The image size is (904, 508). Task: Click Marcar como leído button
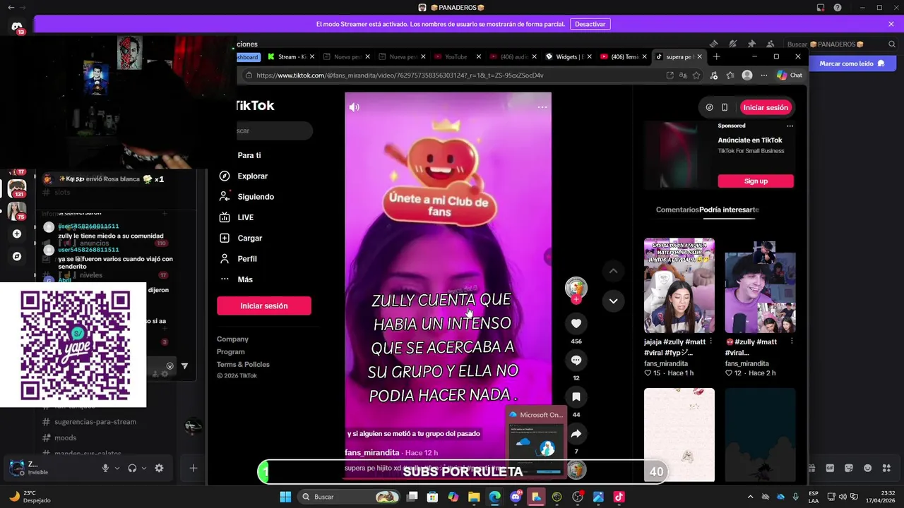click(851, 64)
